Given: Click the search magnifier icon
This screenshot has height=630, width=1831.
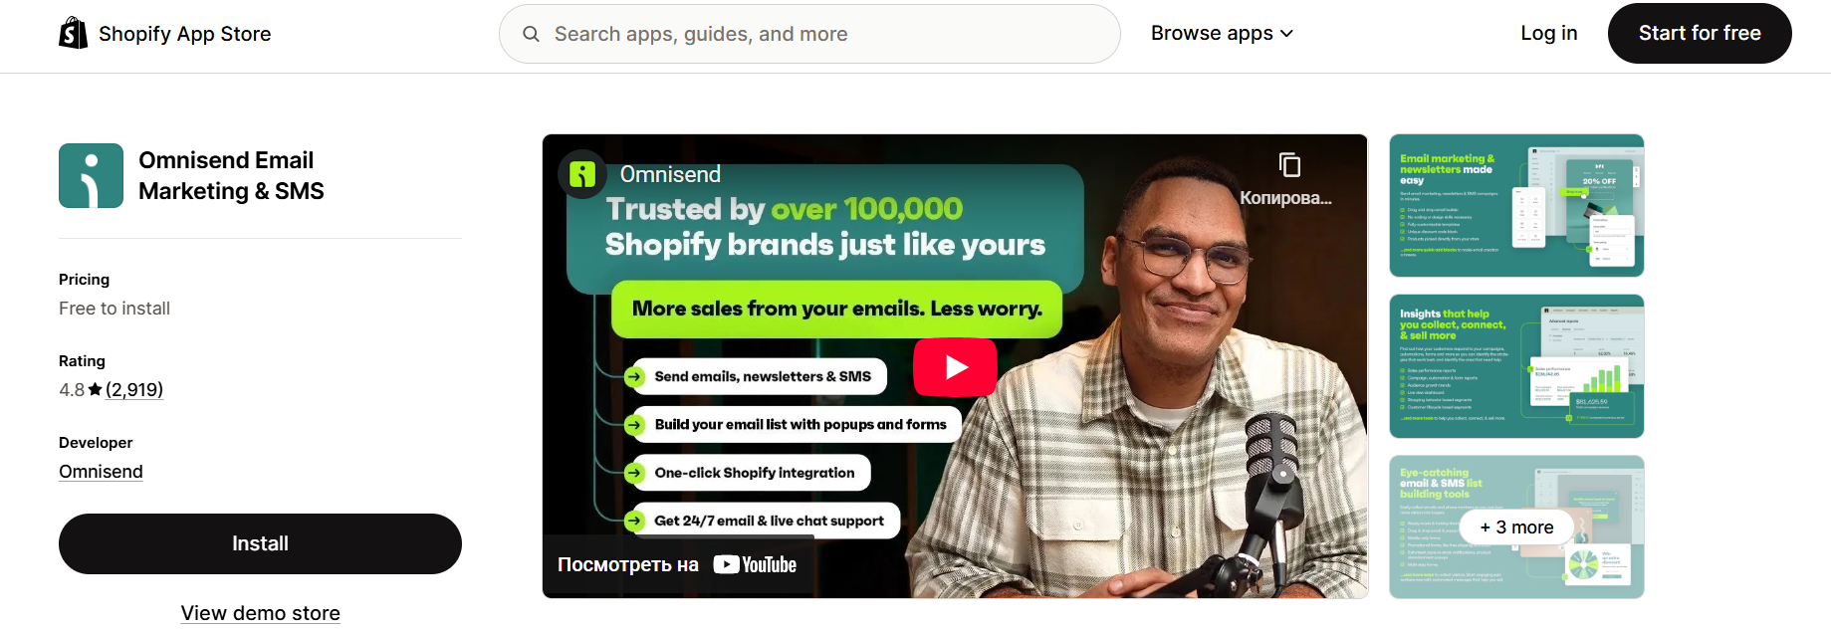Looking at the screenshot, I should 531,34.
